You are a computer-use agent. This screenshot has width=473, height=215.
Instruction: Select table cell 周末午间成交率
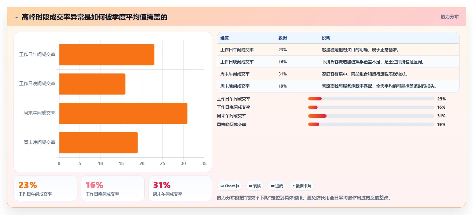click(x=235, y=74)
